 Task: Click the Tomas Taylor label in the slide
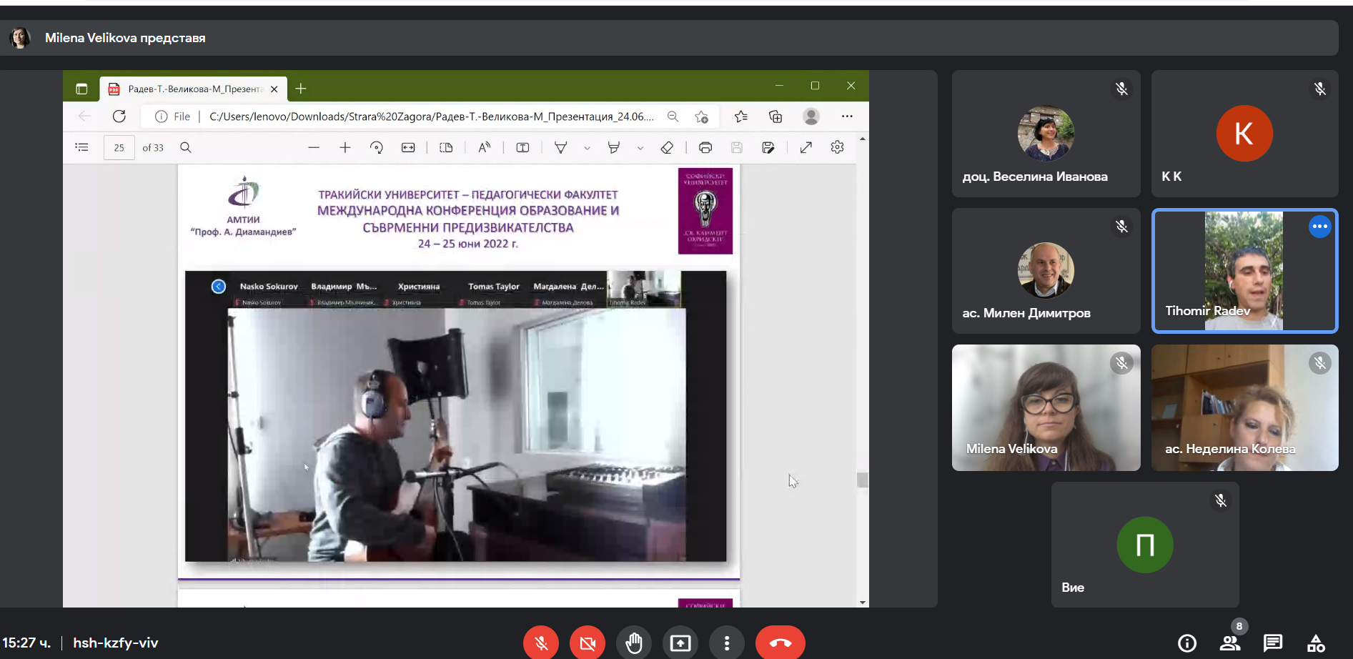494,287
